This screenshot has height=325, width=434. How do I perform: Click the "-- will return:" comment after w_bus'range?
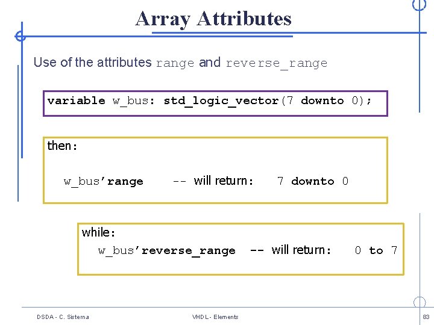[213, 181]
